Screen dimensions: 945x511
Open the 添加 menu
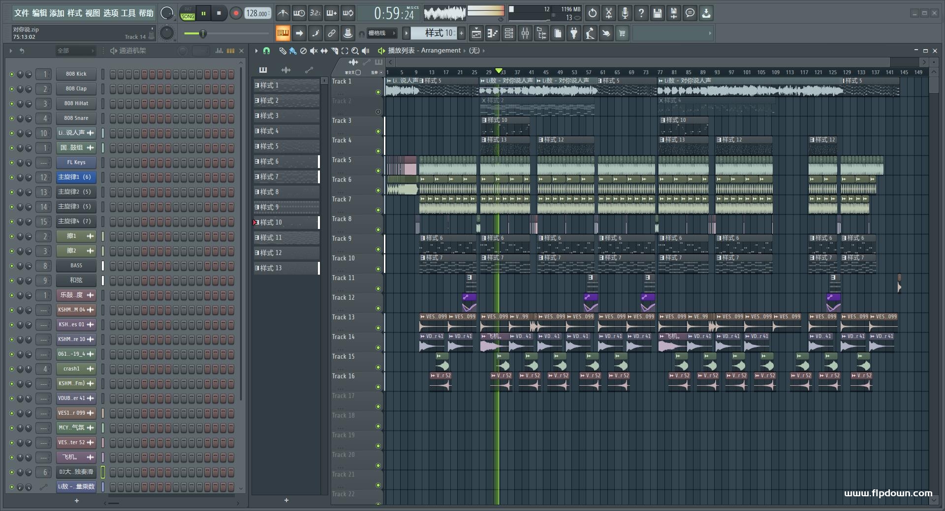[x=57, y=13]
